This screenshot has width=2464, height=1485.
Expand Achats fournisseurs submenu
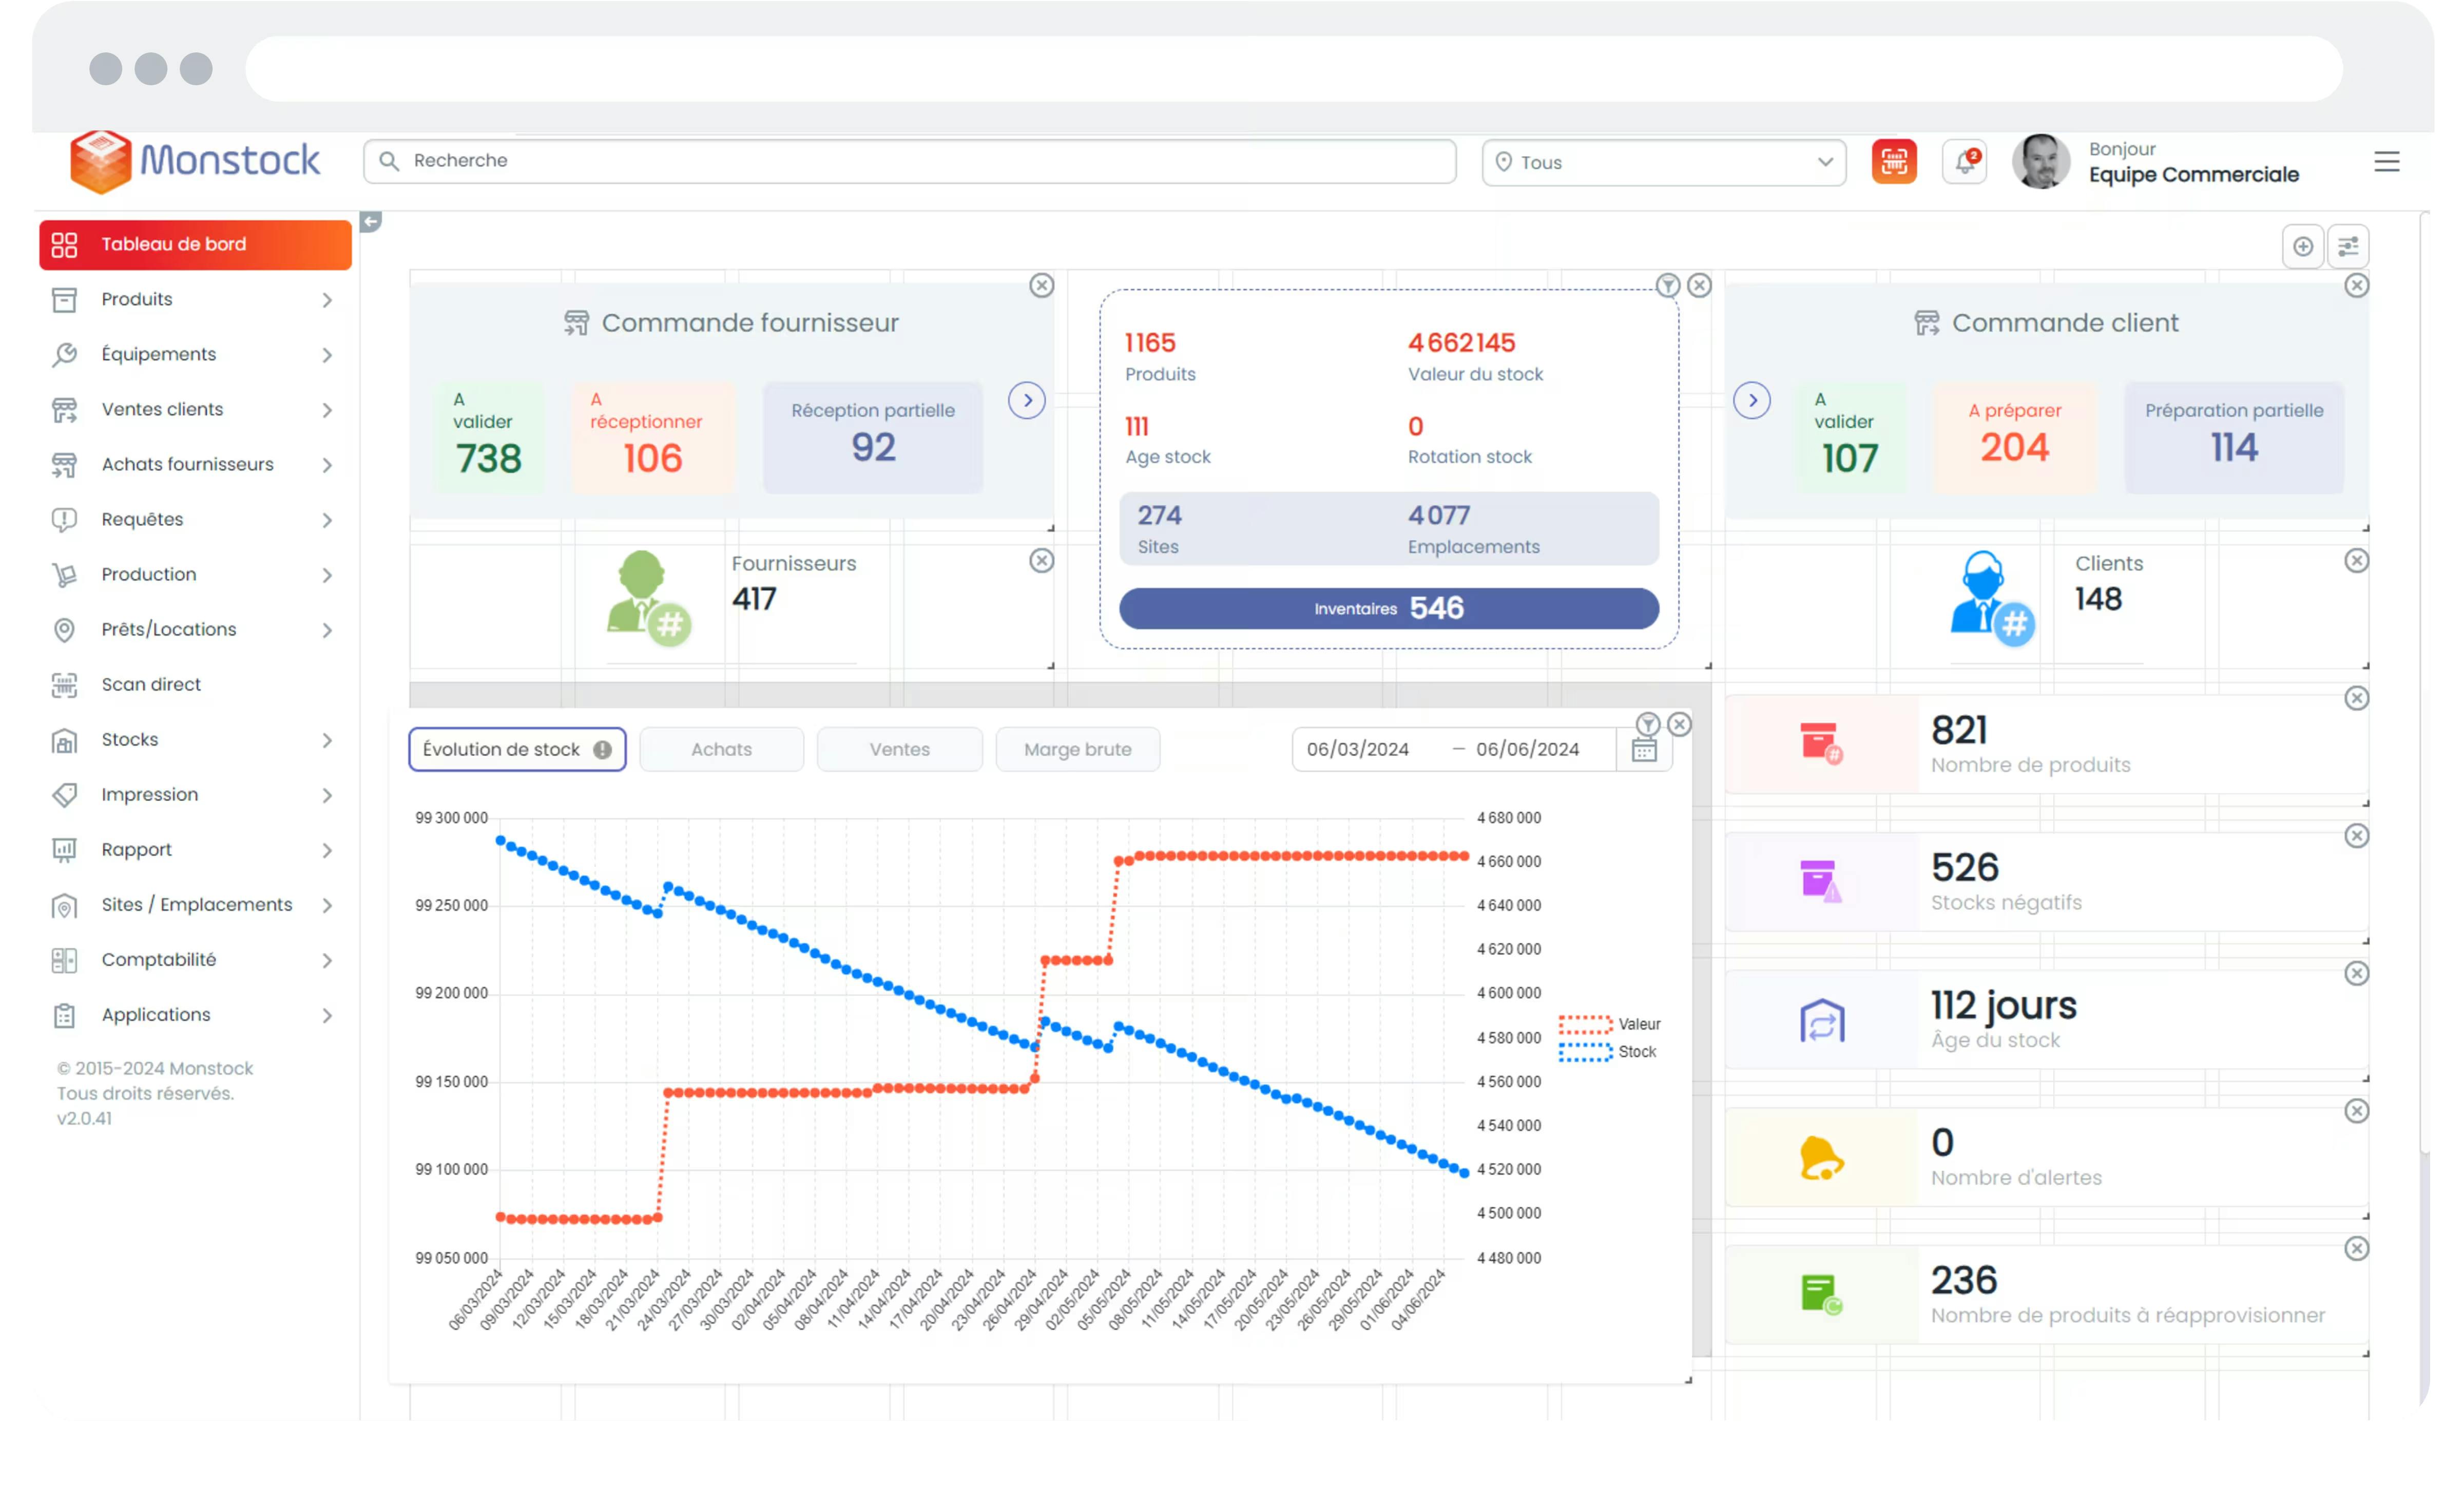(195, 464)
